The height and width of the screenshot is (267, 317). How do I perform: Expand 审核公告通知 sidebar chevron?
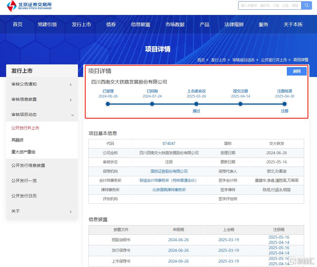[x=71, y=85]
